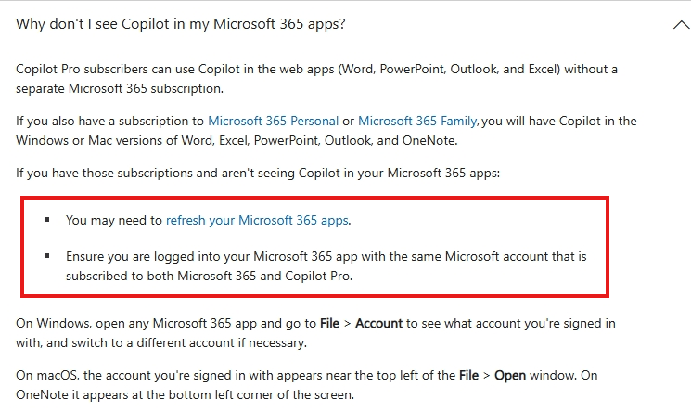
Task: Click the "You may need to" bullet text
Action: (x=114, y=220)
